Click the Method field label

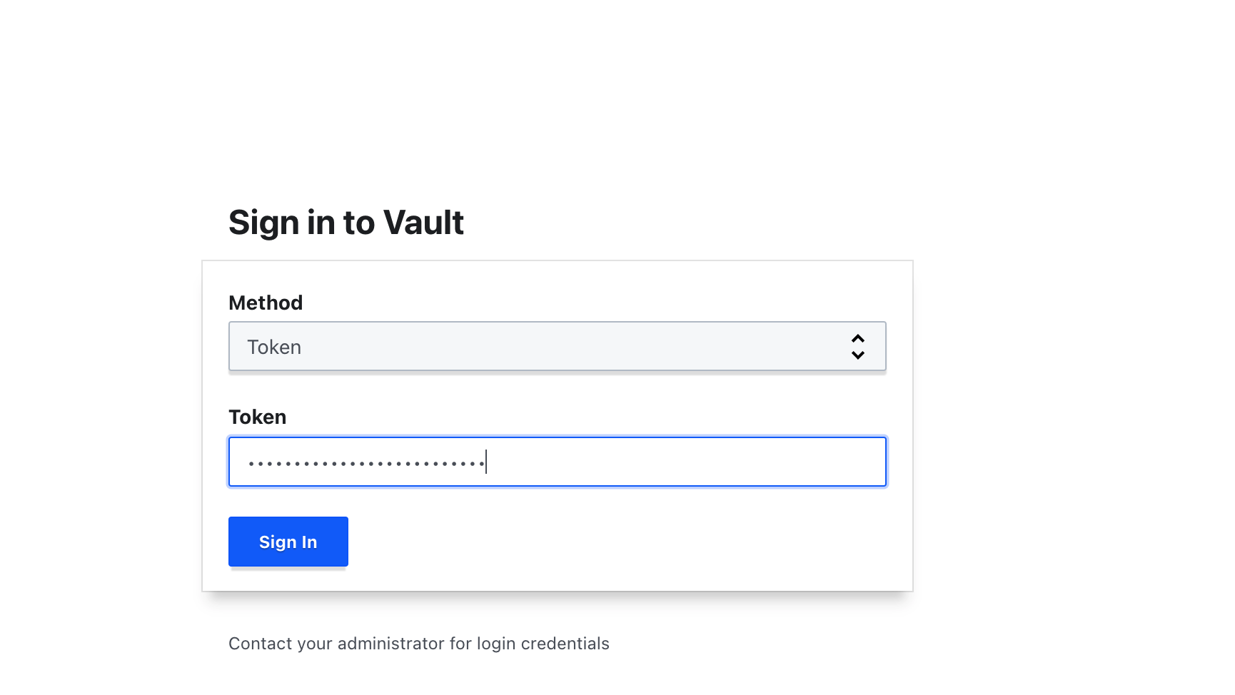coord(265,303)
